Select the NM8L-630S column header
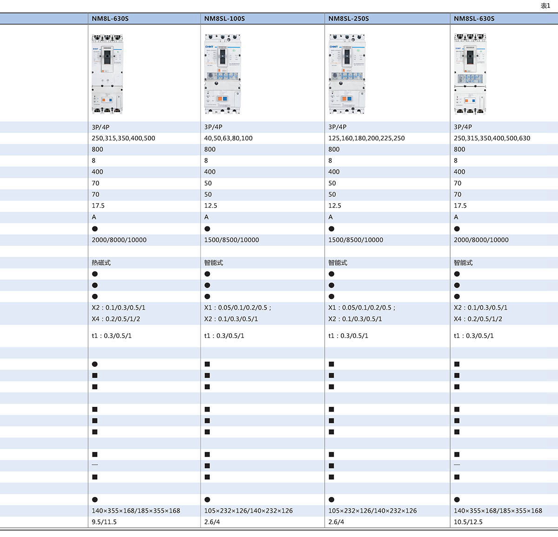Screen dimensions: 558x537 pos(110,19)
